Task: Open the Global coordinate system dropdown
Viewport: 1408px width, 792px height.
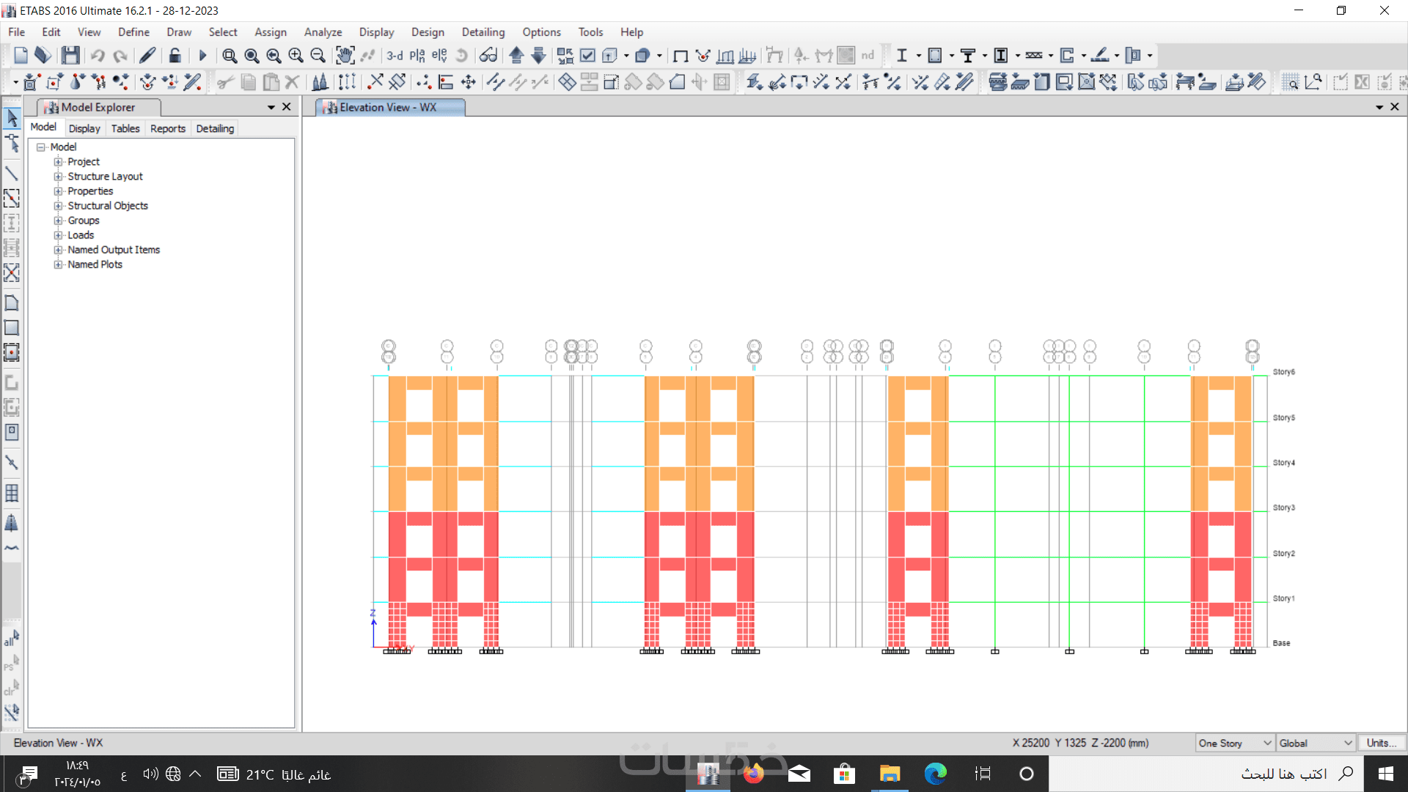Action: pos(1316,743)
